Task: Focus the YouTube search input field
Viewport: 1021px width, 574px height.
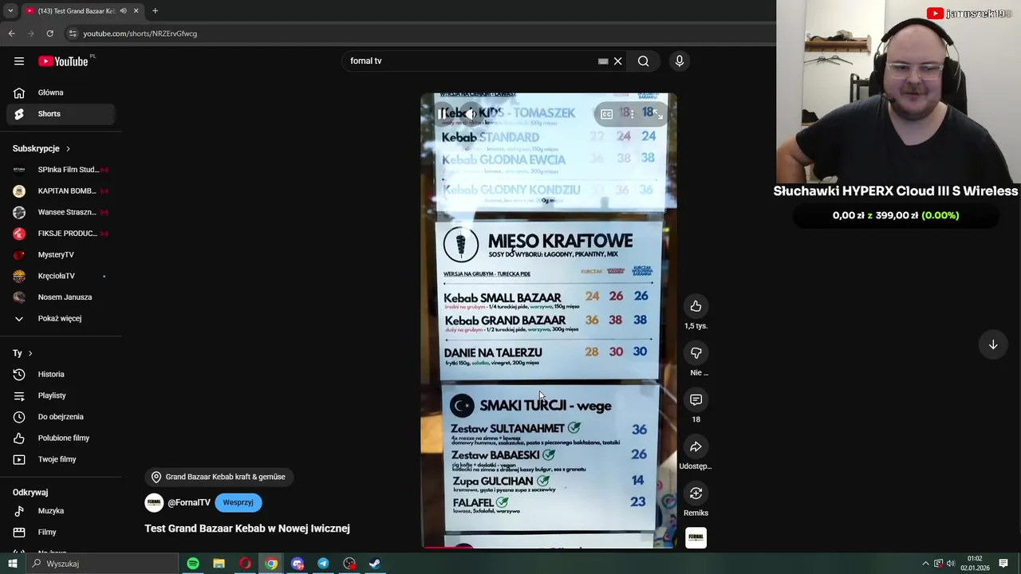Action: (x=471, y=61)
